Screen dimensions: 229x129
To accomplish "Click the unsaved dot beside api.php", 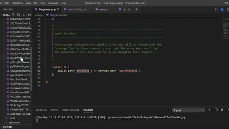I will (136, 9).
